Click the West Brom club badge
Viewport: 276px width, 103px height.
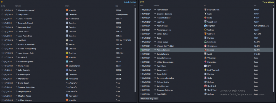coord(205,22)
